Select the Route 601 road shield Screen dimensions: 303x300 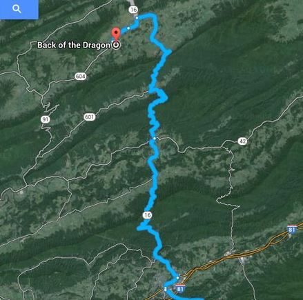pyautogui.click(x=89, y=117)
